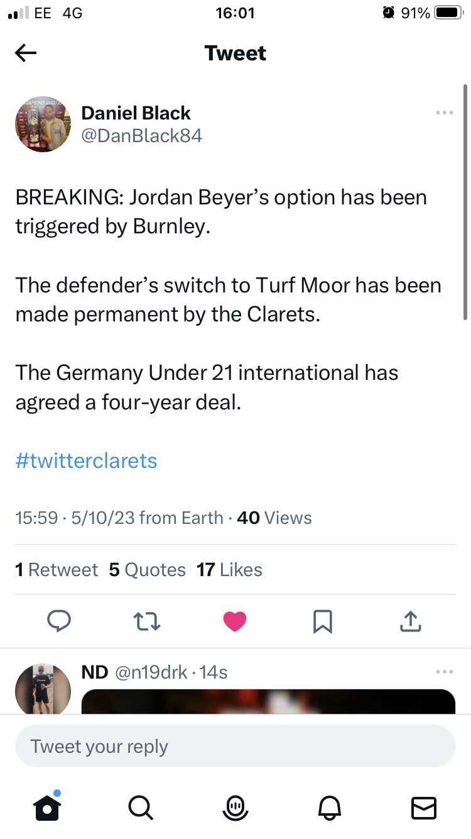Tap the back arrow

coord(26,53)
